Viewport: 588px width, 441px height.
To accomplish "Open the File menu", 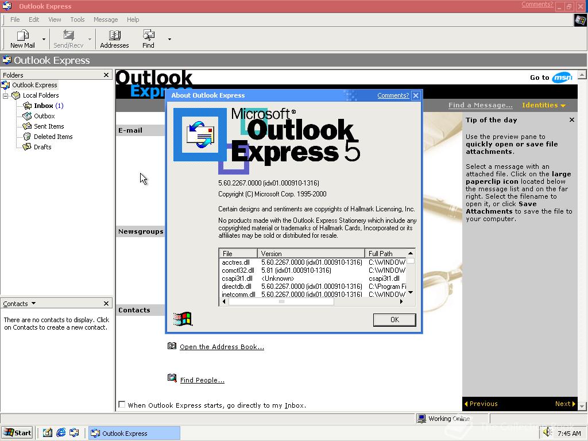I will coord(15,20).
